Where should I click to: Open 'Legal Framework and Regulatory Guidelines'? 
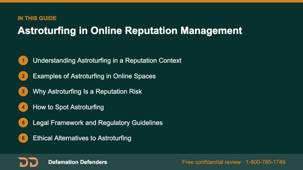pos(98,123)
